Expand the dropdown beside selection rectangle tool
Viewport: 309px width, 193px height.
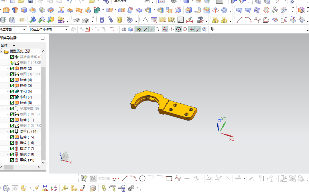tap(117, 29)
